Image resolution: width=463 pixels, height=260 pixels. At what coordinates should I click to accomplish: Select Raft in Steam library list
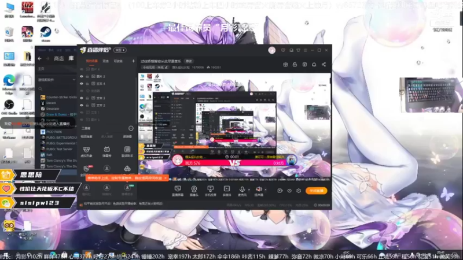click(x=58, y=155)
